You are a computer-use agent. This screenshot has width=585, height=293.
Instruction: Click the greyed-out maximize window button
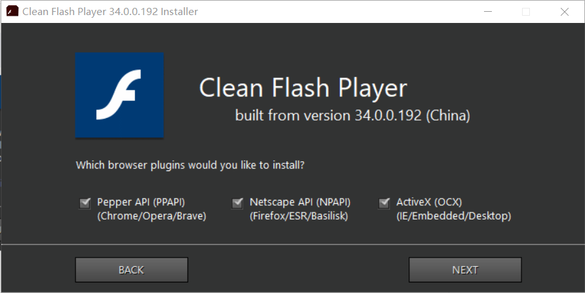pos(526,12)
